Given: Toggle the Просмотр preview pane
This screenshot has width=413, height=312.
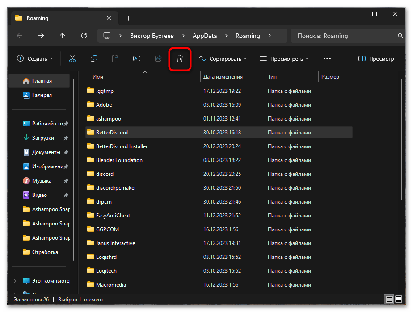Looking at the screenshot, I should pyautogui.click(x=376, y=58).
